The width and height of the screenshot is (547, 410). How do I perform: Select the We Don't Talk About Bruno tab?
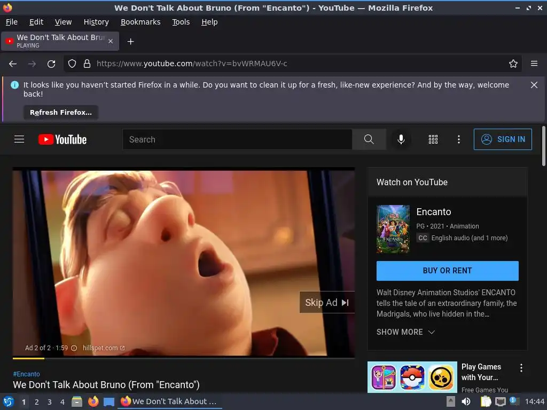coord(60,41)
